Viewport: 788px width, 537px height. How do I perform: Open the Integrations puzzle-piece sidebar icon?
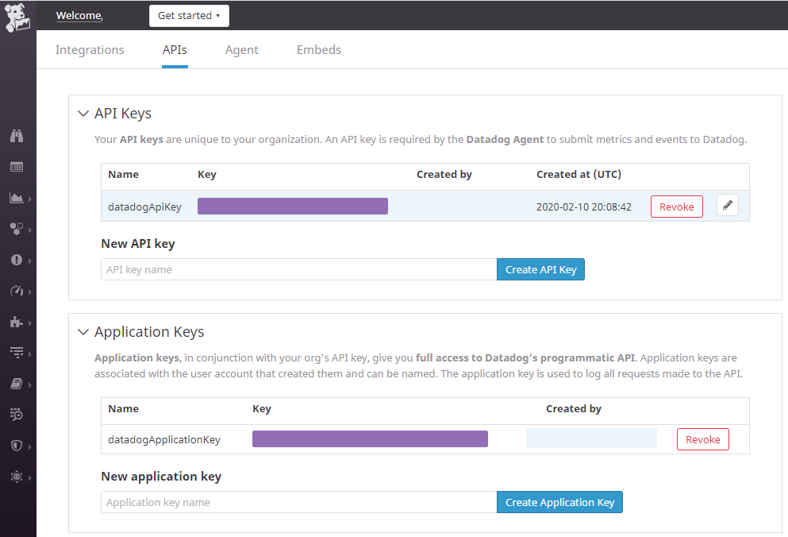pos(17,322)
